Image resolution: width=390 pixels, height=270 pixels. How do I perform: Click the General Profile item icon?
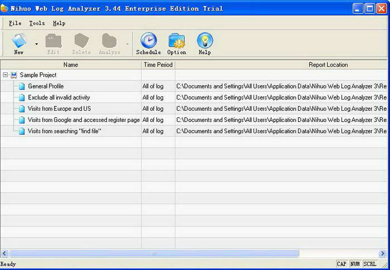[22, 86]
